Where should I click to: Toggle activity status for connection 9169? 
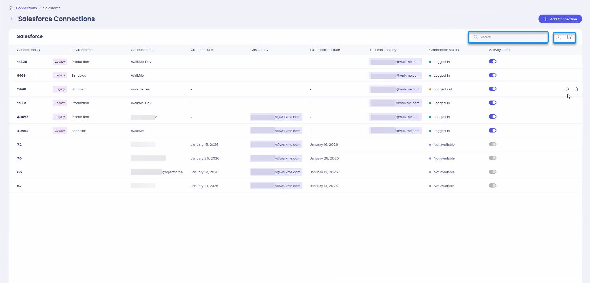tap(492, 75)
